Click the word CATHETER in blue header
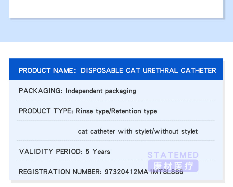 click(198, 71)
